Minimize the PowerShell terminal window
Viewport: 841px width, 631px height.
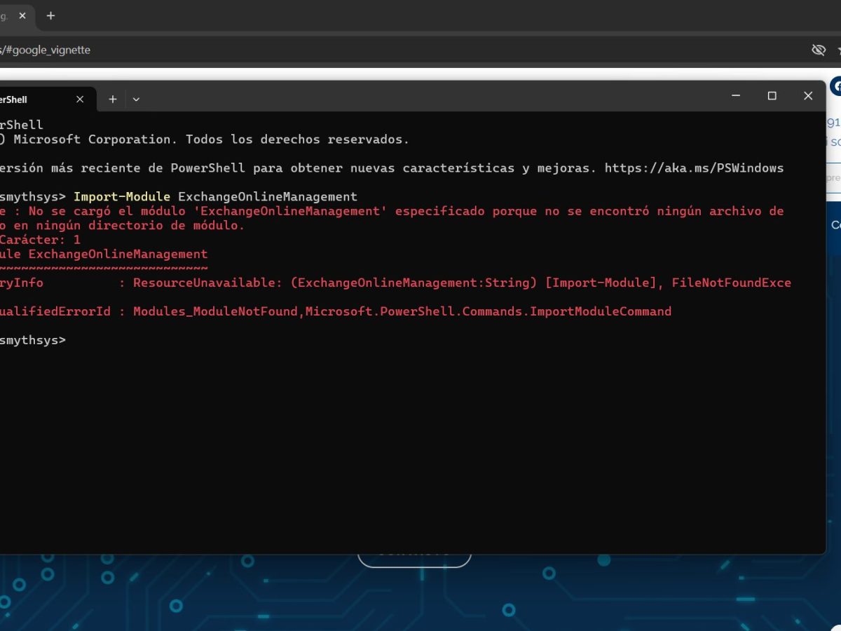coord(736,96)
